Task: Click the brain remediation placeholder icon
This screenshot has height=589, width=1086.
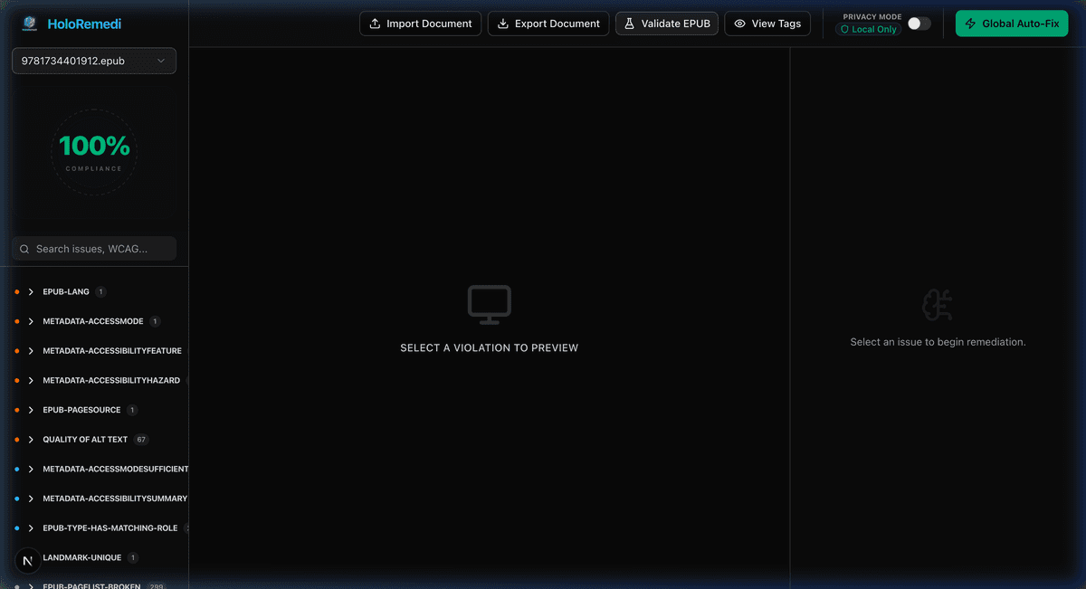Action: tap(937, 306)
